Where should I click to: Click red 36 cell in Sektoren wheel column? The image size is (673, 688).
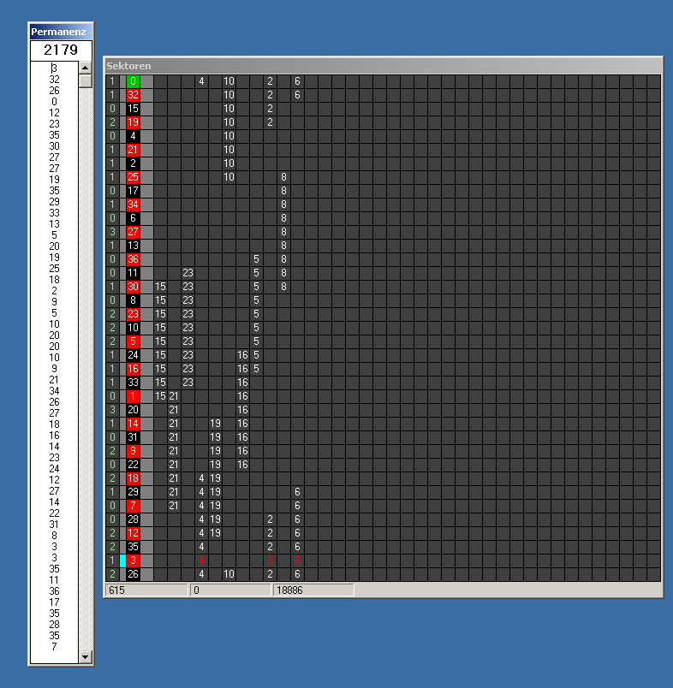(133, 259)
